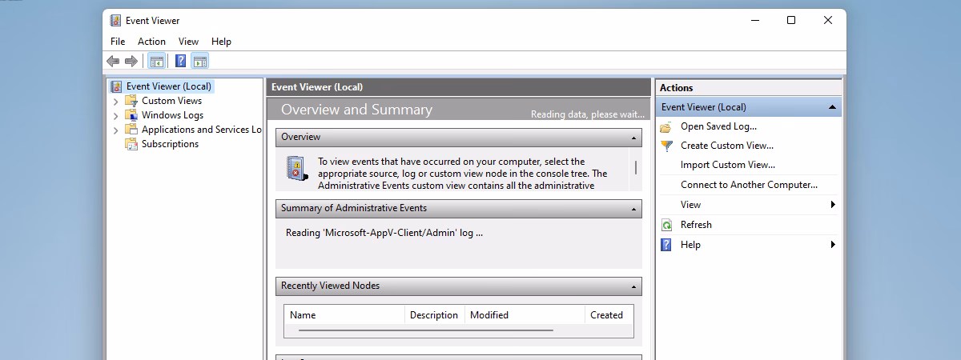Image resolution: width=961 pixels, height=360 pixels.
Task: Click the Refresh action label
Action: coord(696,225)
